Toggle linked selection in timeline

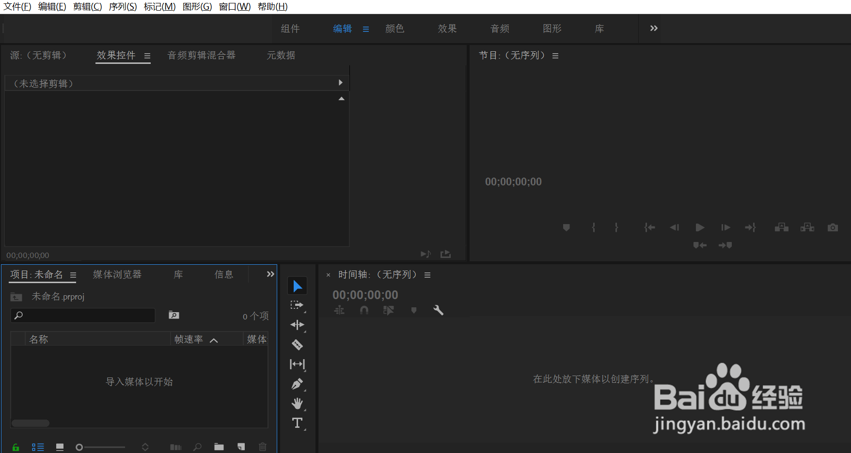coord(389,310)
